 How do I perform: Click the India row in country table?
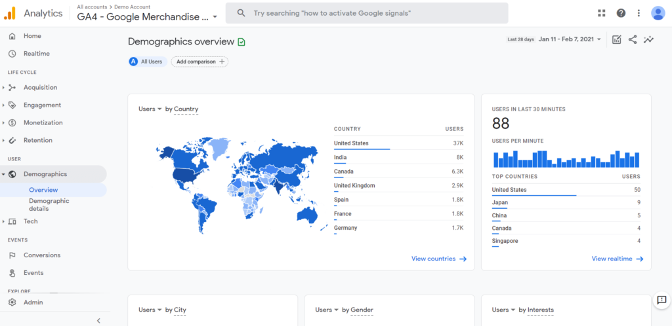click(398, 157)
